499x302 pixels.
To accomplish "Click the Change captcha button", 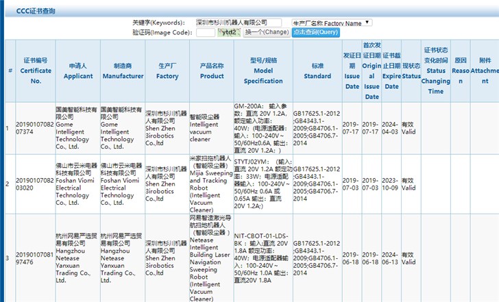I will [267, 32].
